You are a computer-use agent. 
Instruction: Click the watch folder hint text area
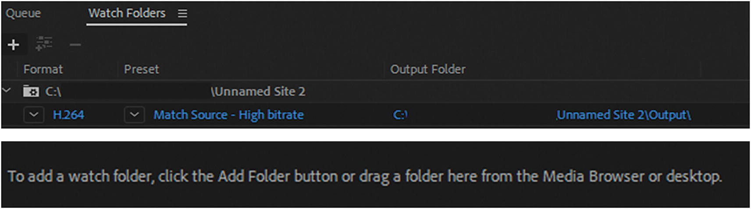point(364,176)
